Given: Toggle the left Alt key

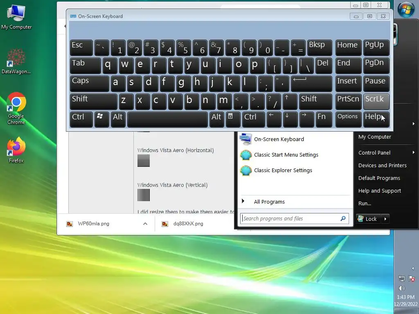Looking at the screenshot, I should (118, 119).
